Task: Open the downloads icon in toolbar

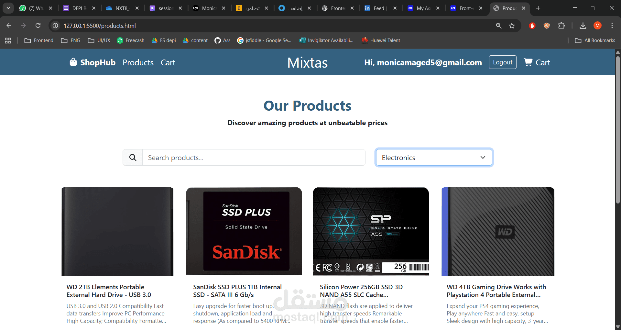Action: point(583,26)
